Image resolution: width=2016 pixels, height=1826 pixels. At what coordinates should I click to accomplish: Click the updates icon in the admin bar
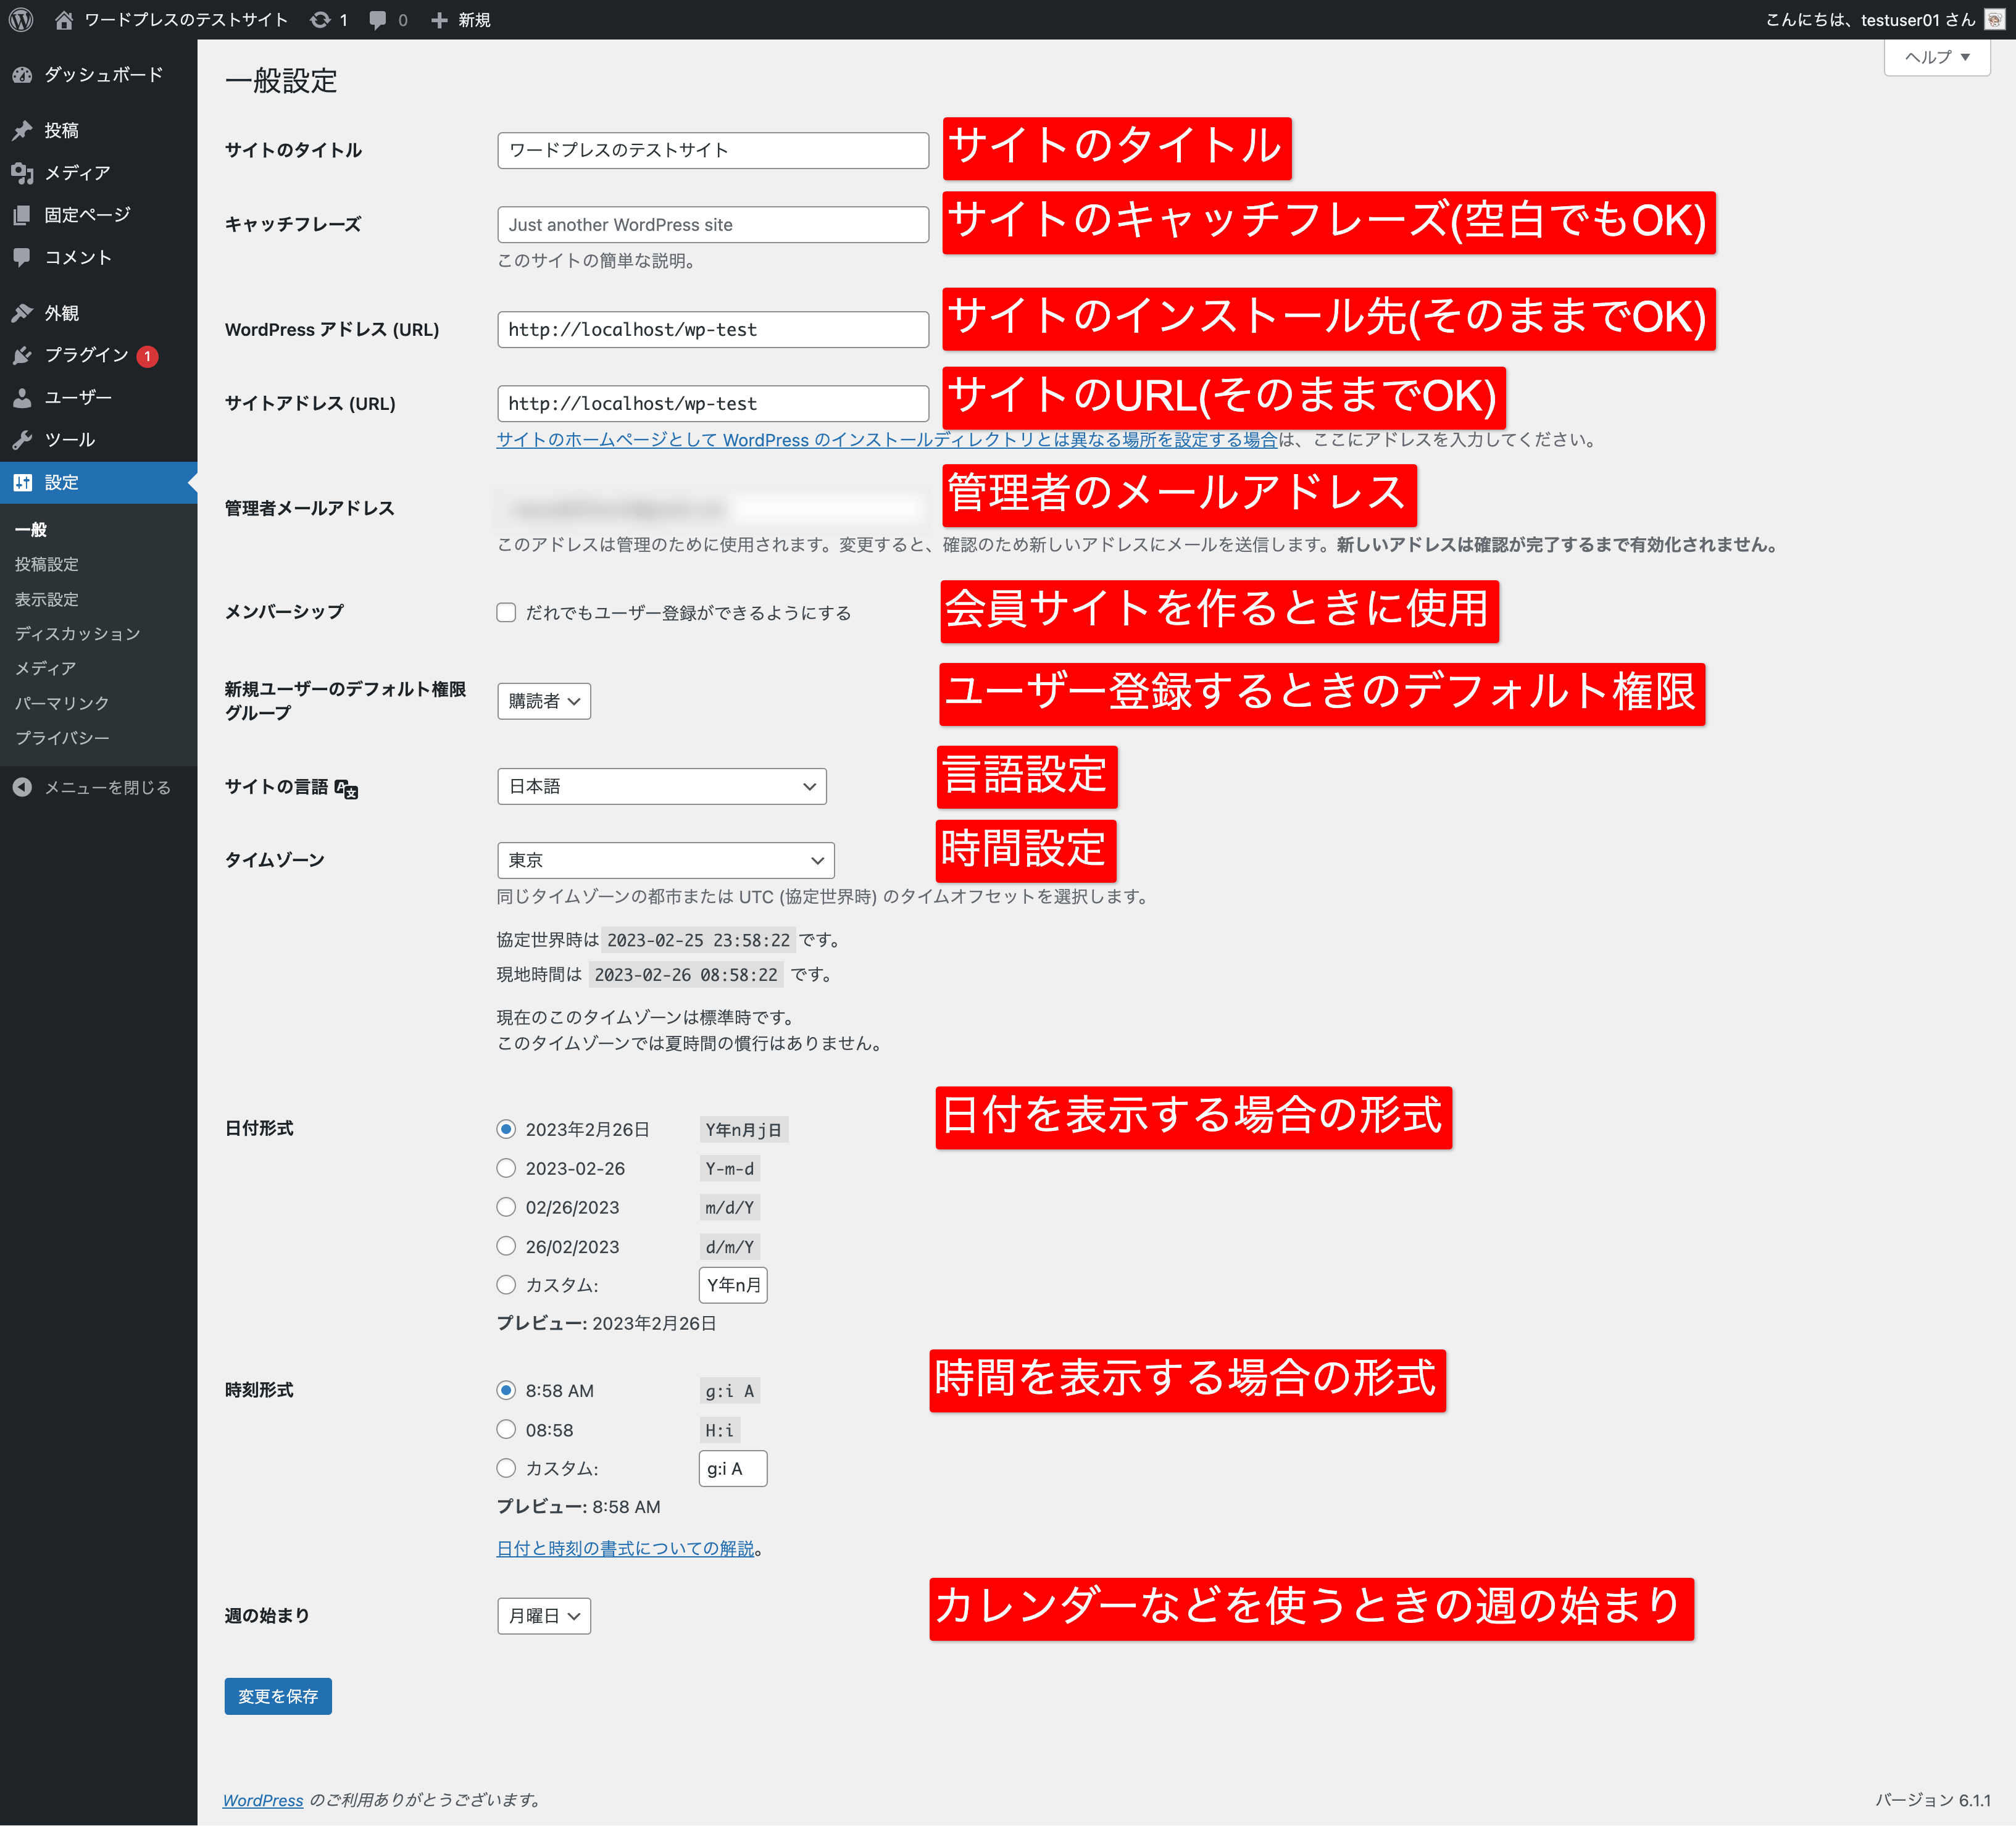(320, 19)
